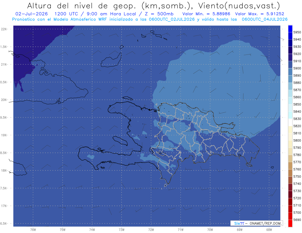Click the "75W" longitude label
302x233 pixels.
click(x=63, y=230)
